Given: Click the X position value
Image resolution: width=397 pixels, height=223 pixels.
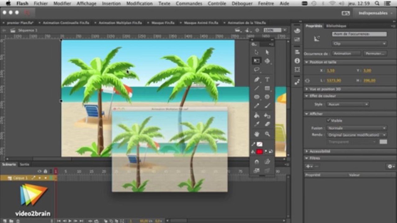Looking at the screenshot, I should [331, 71].
